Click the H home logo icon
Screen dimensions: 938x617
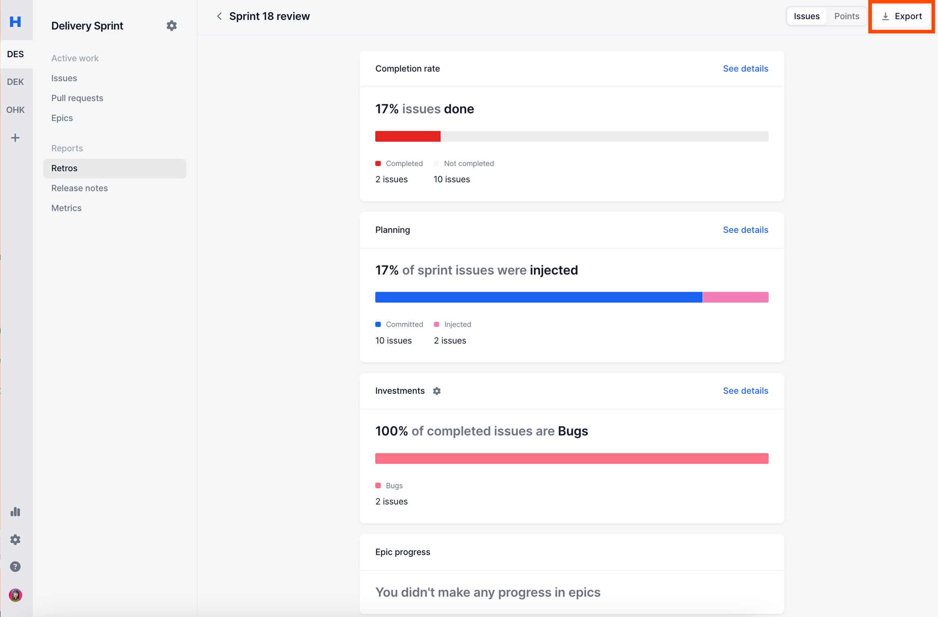15,21
